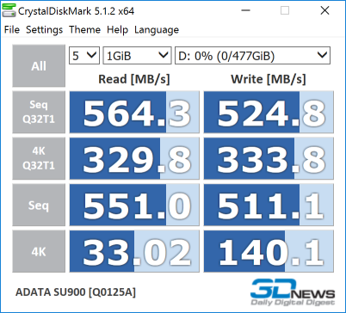
Task: Minimize the CrystalDiskMark window
Action: pos(245,10)
